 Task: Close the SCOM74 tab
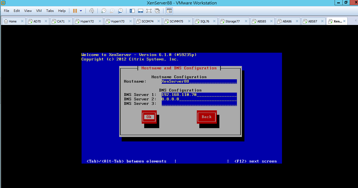point(159,21)
